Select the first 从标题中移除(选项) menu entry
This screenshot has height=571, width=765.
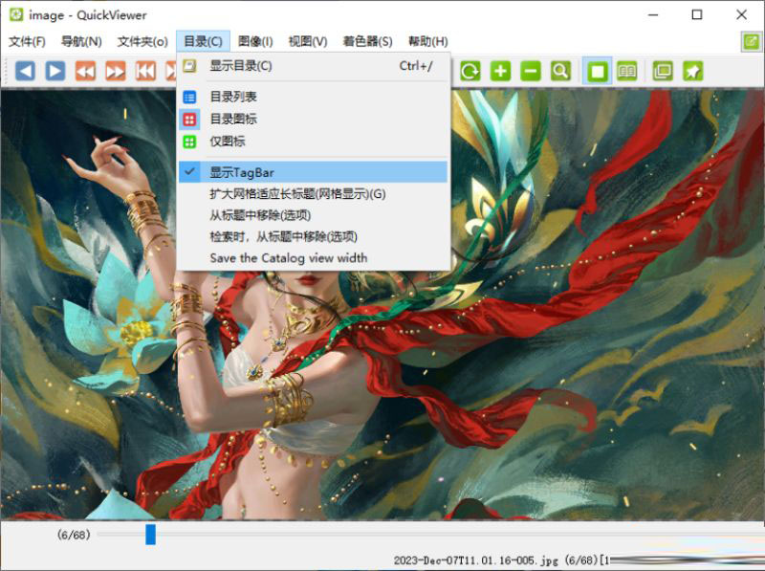pos(314,215)
